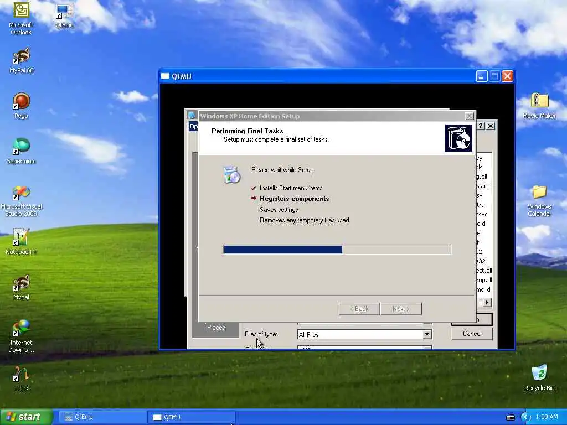567x425 pixels.
Task: Click the Back button in setup wizard
Action: point(359,309)
